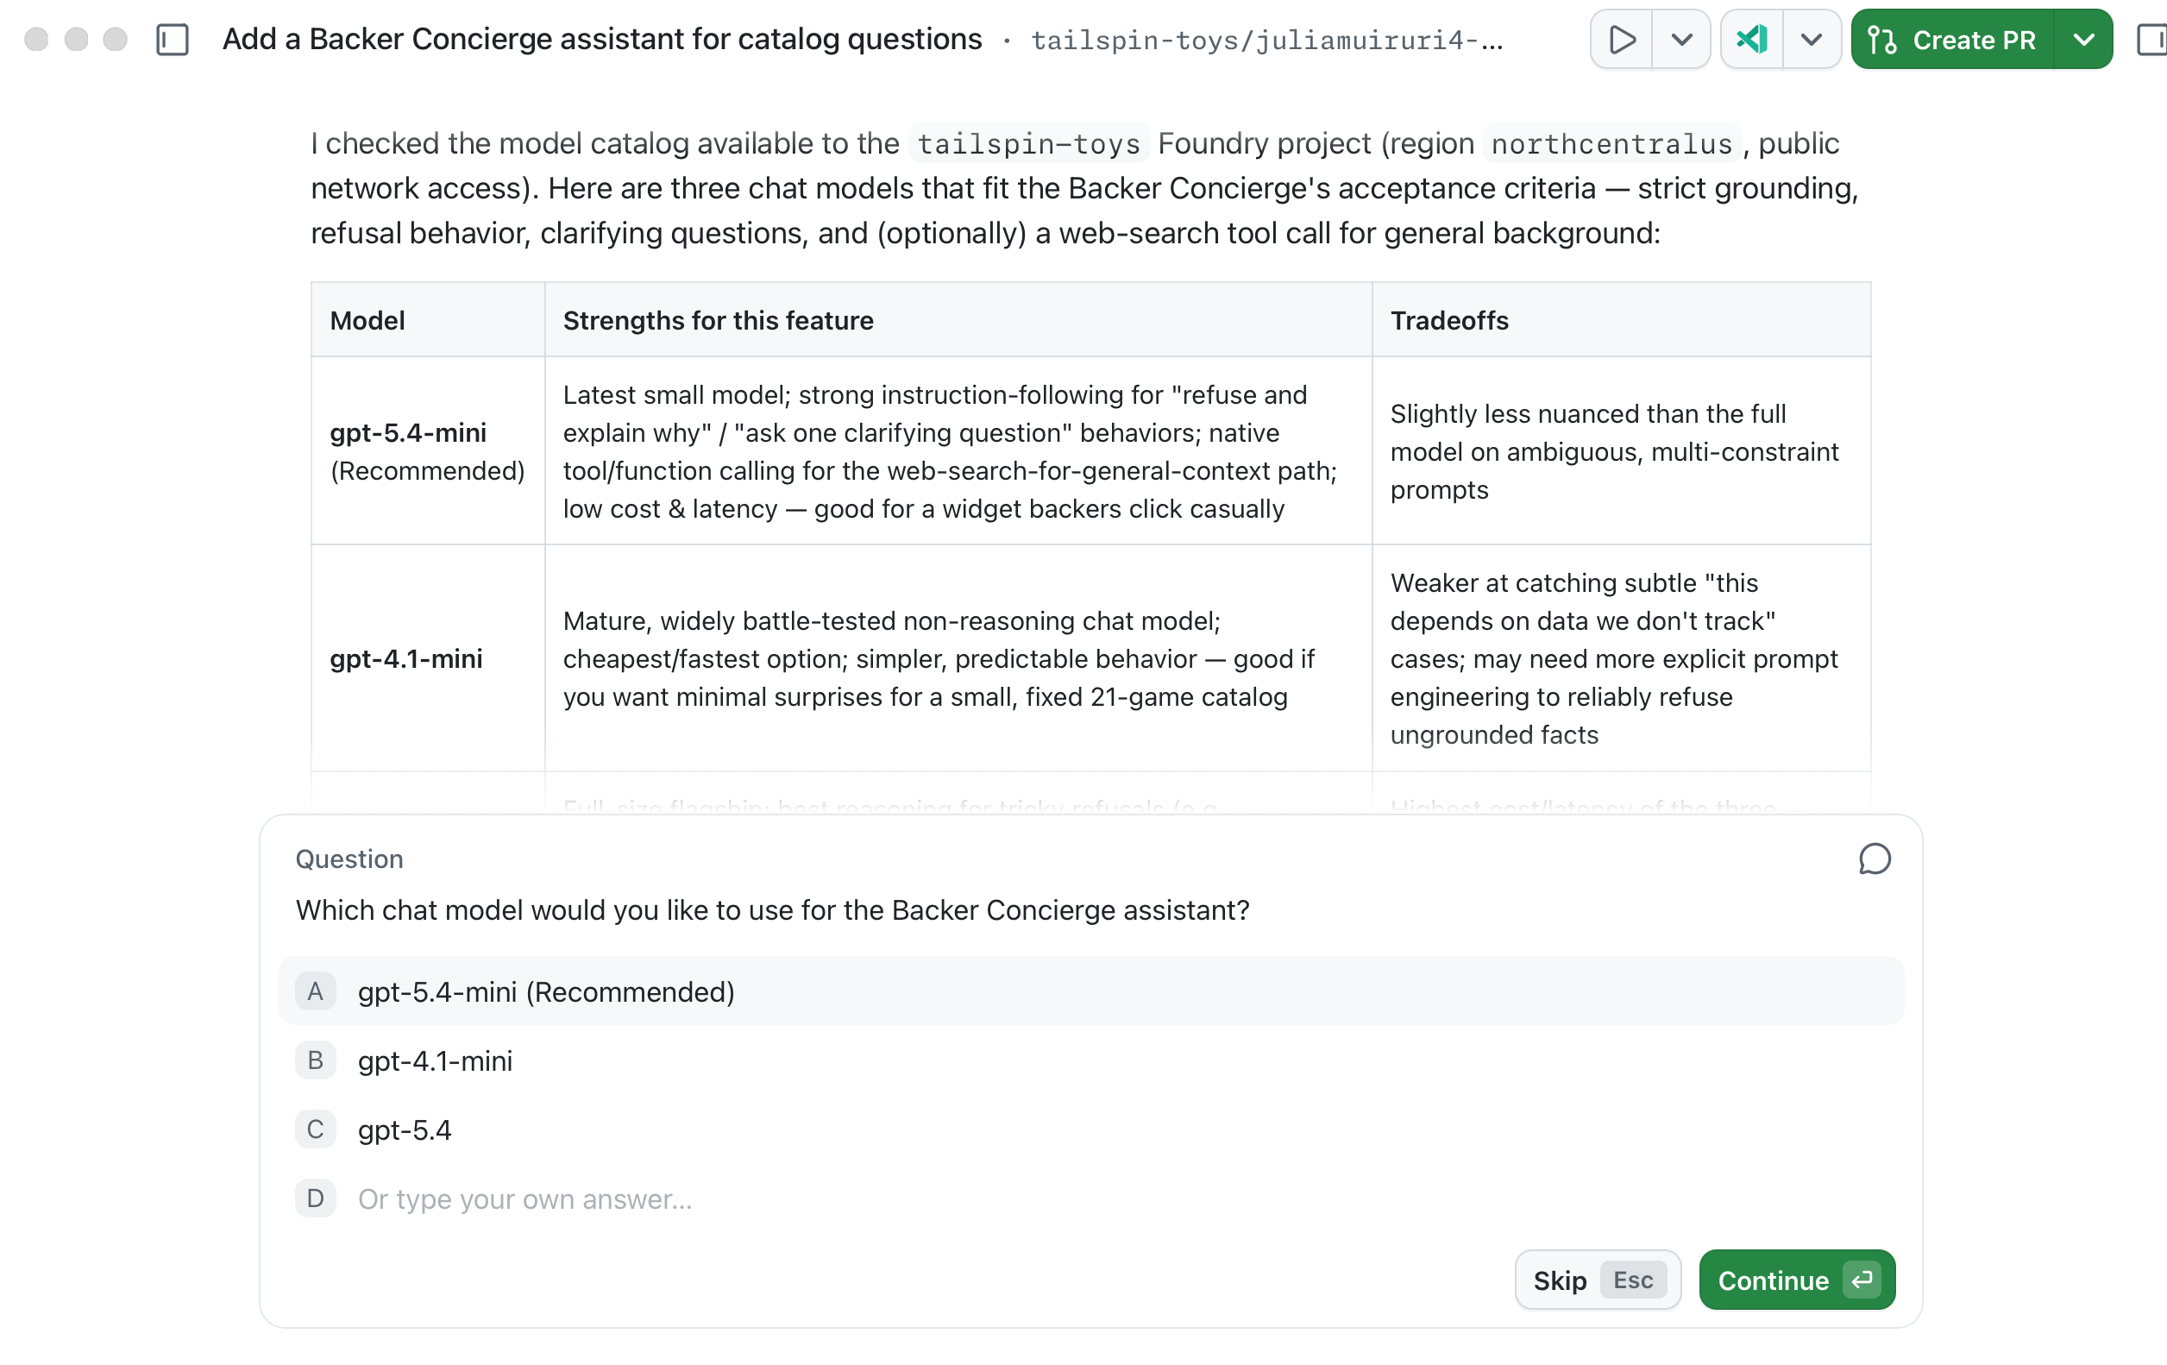Screen dimensions: 2167x1365
Task: Click the inline code 'tailspin-toys' in the message
Action: [1028, 144]
